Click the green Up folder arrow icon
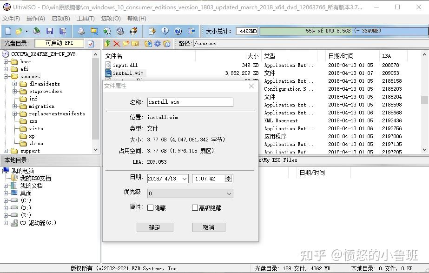Image resolution: width=429 pixels, height=273 pixels. pos(107,43)
